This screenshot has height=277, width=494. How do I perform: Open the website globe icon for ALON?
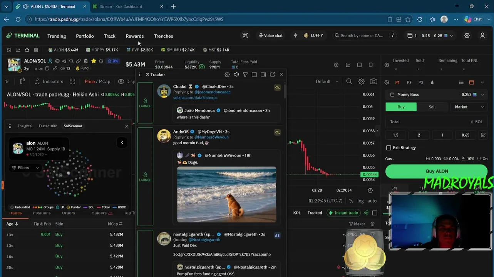tap(57, 61)
